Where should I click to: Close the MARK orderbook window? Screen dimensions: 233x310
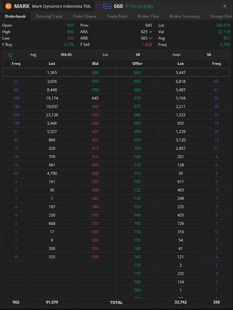point(225,6)
